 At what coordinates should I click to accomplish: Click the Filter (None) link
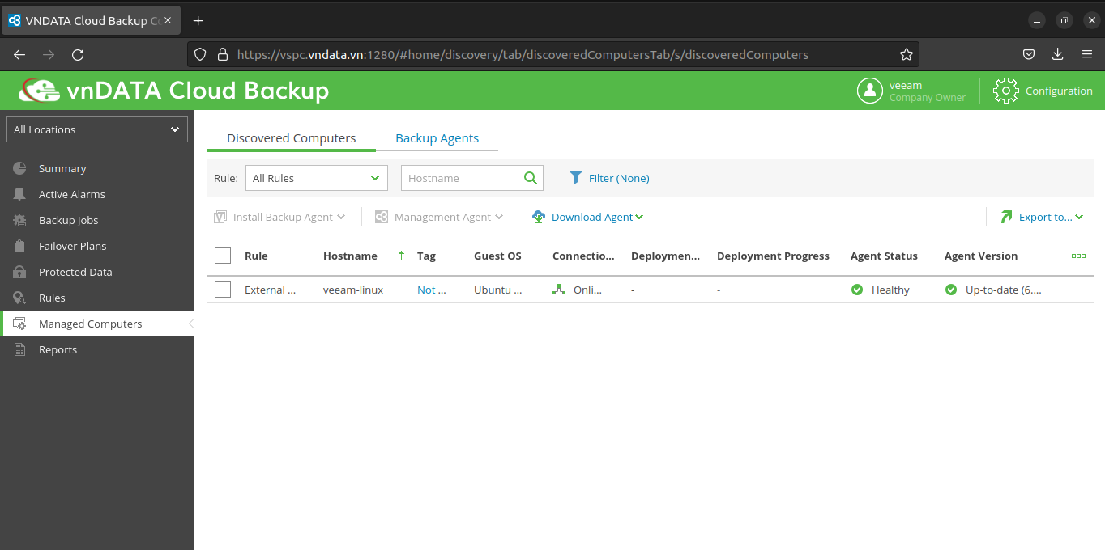(610, 178)
